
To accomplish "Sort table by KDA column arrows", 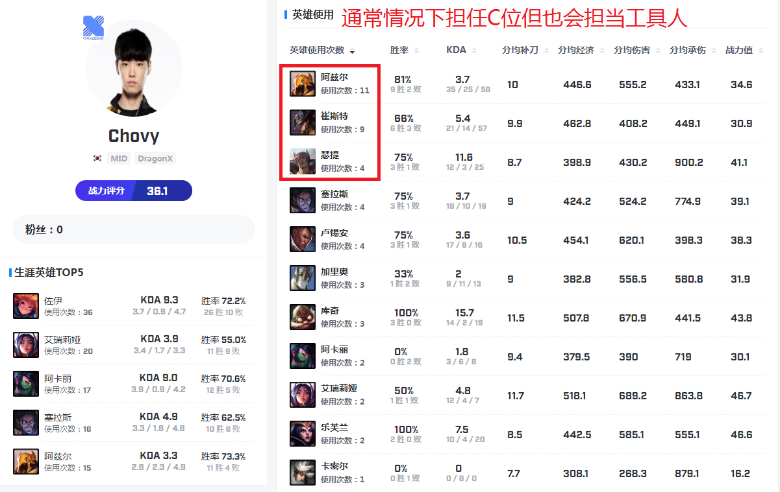I will tap(473, 51).
